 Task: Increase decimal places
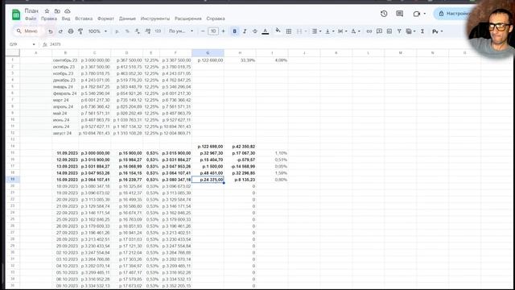point(148,31)
